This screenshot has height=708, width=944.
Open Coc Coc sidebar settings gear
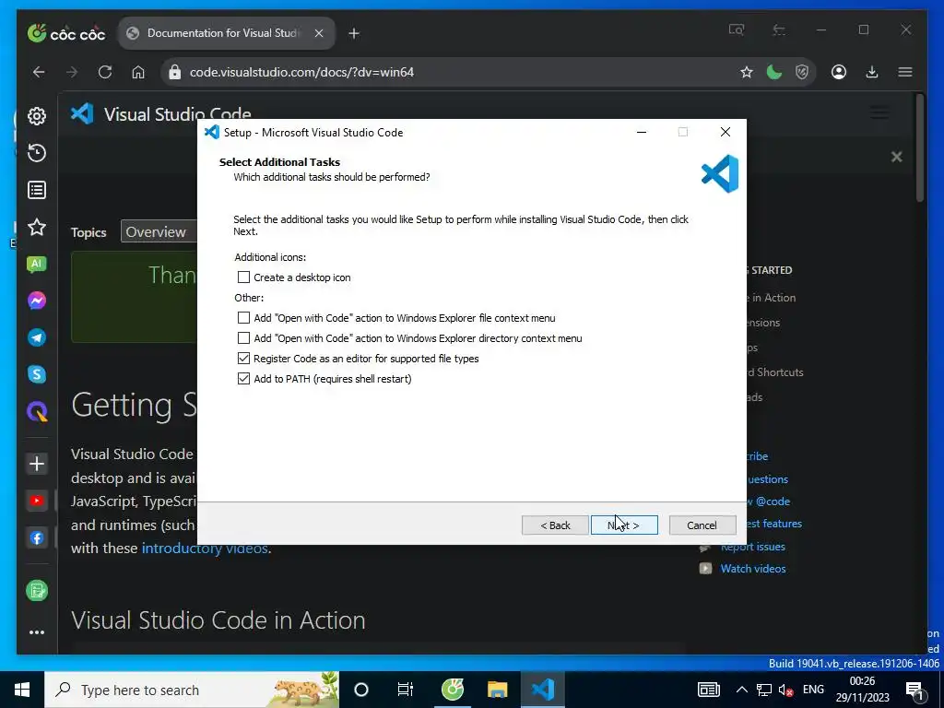click(37, 116)
